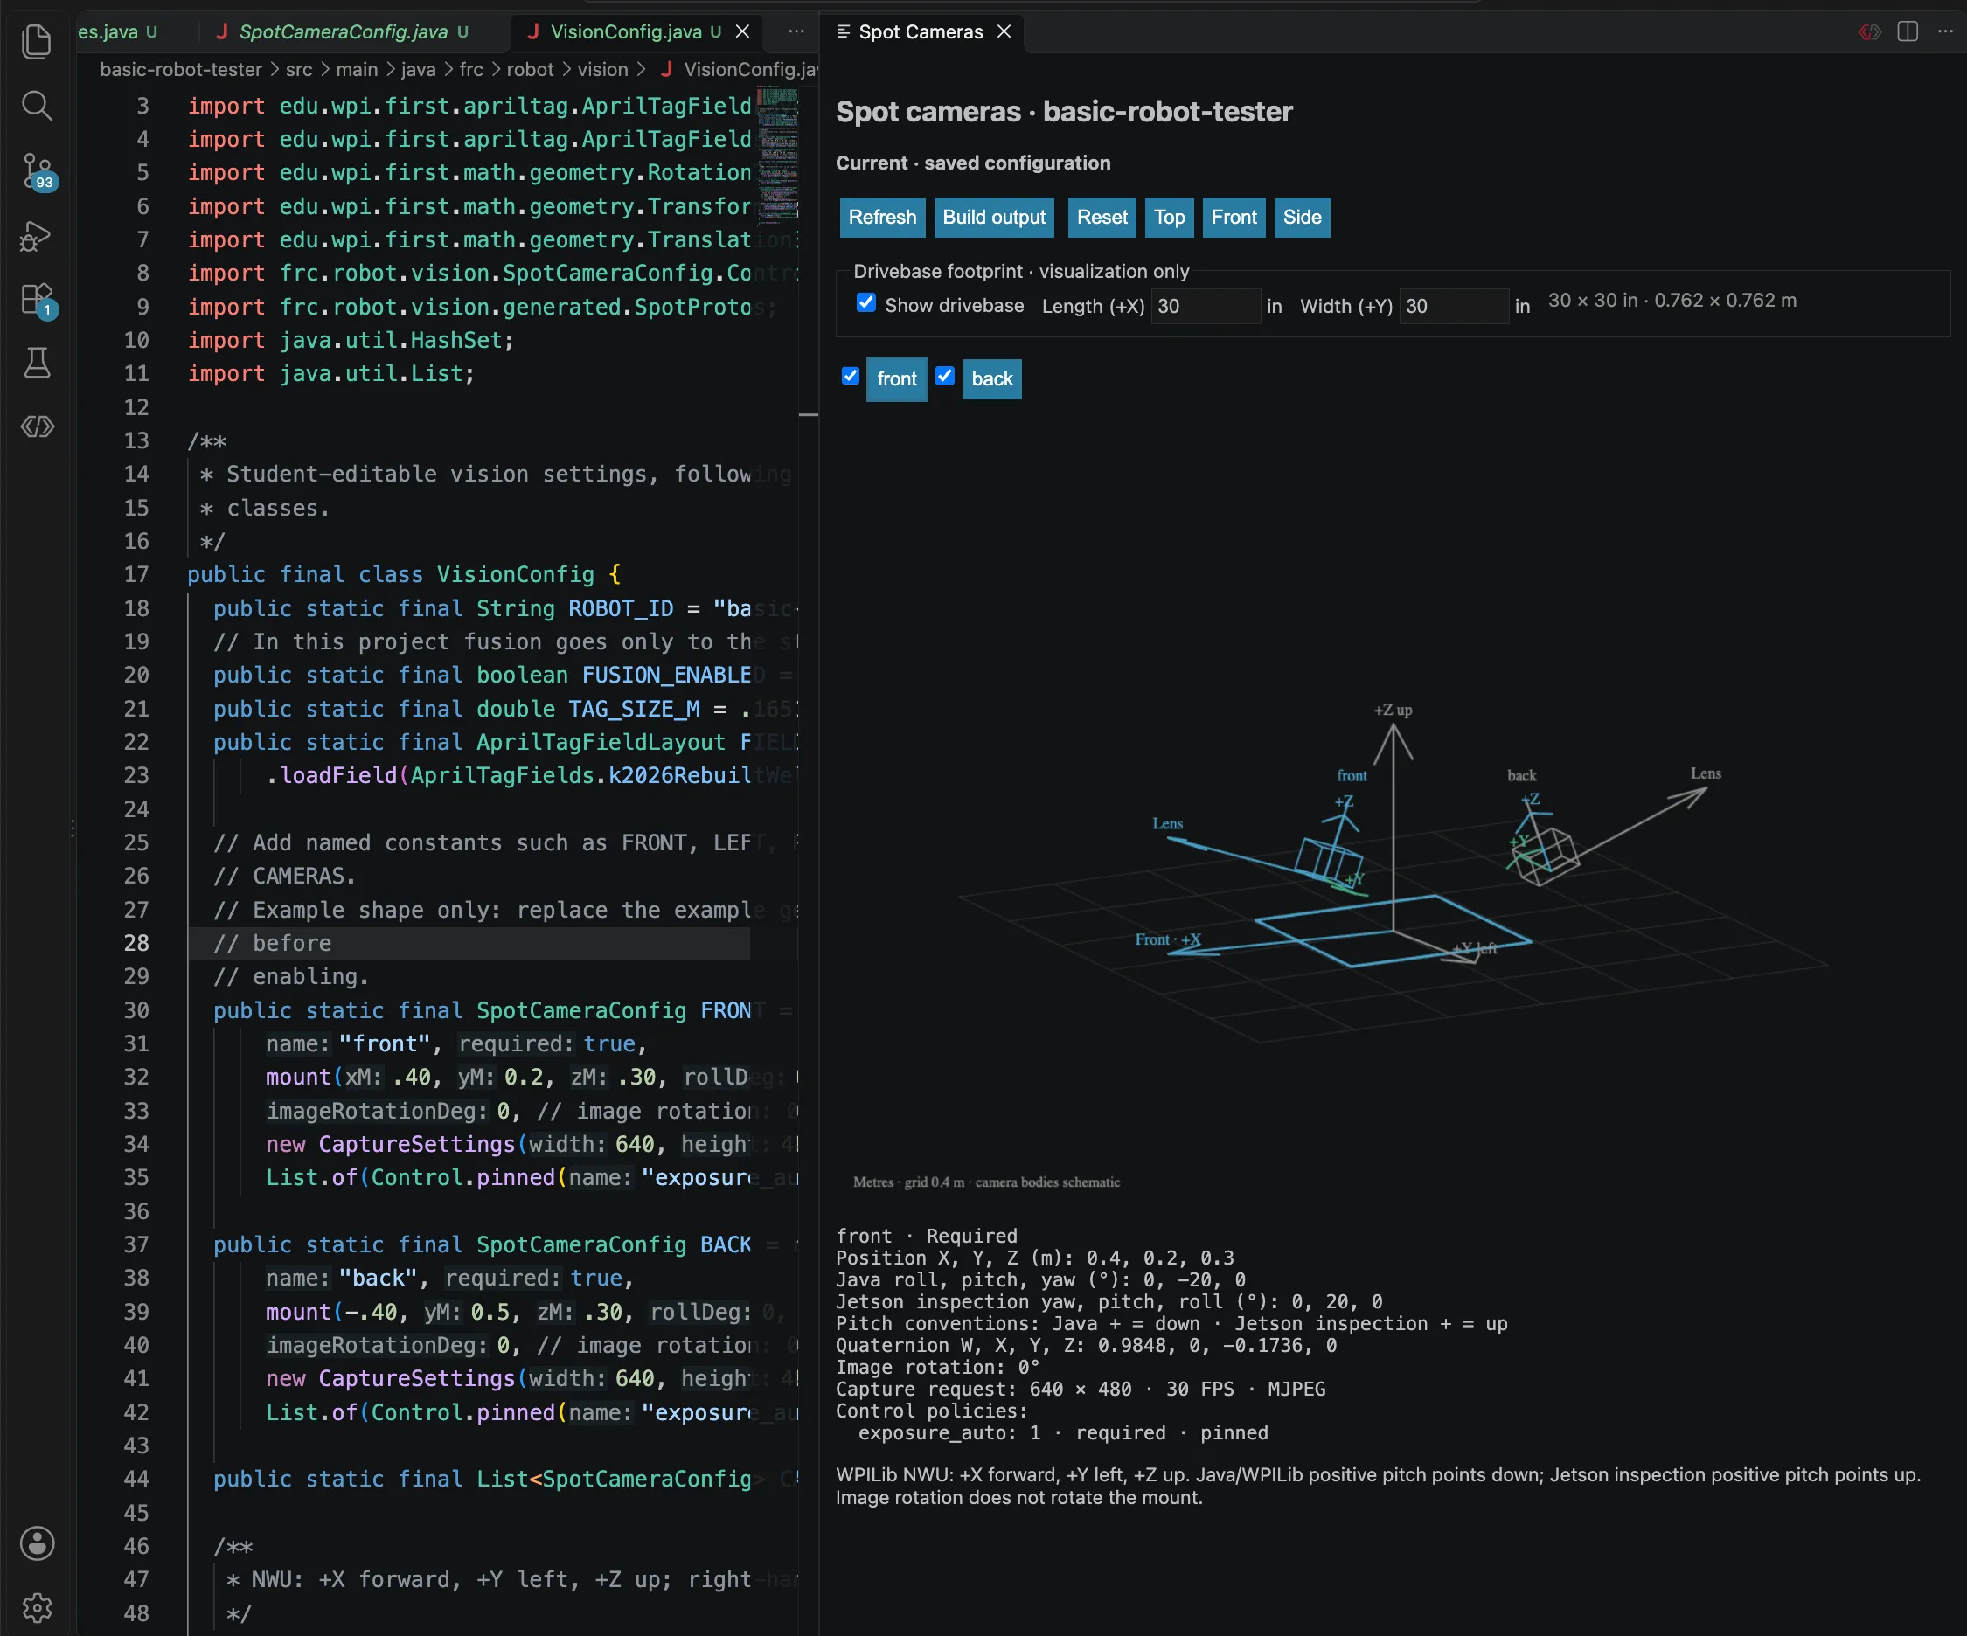Click the Refresh button

coord(882,218)
